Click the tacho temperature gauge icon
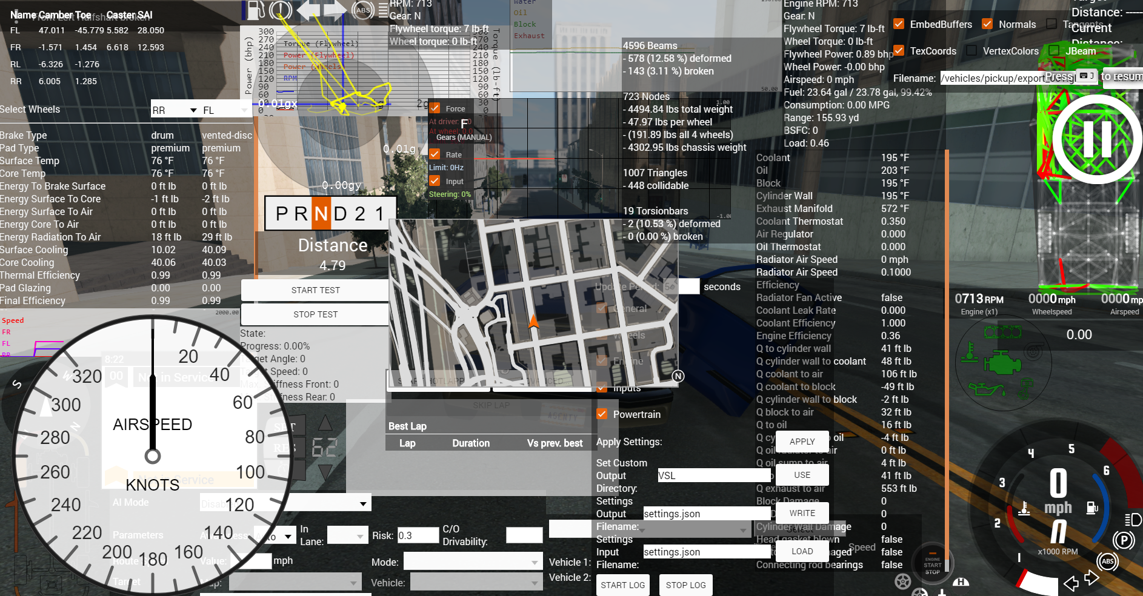The width and height of the screenshot is (1143, 596). (x=1024, y=508)
